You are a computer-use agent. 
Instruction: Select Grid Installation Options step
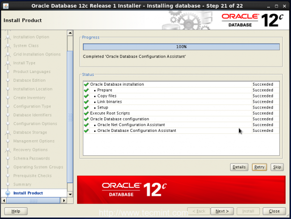[x=37, y=55]
